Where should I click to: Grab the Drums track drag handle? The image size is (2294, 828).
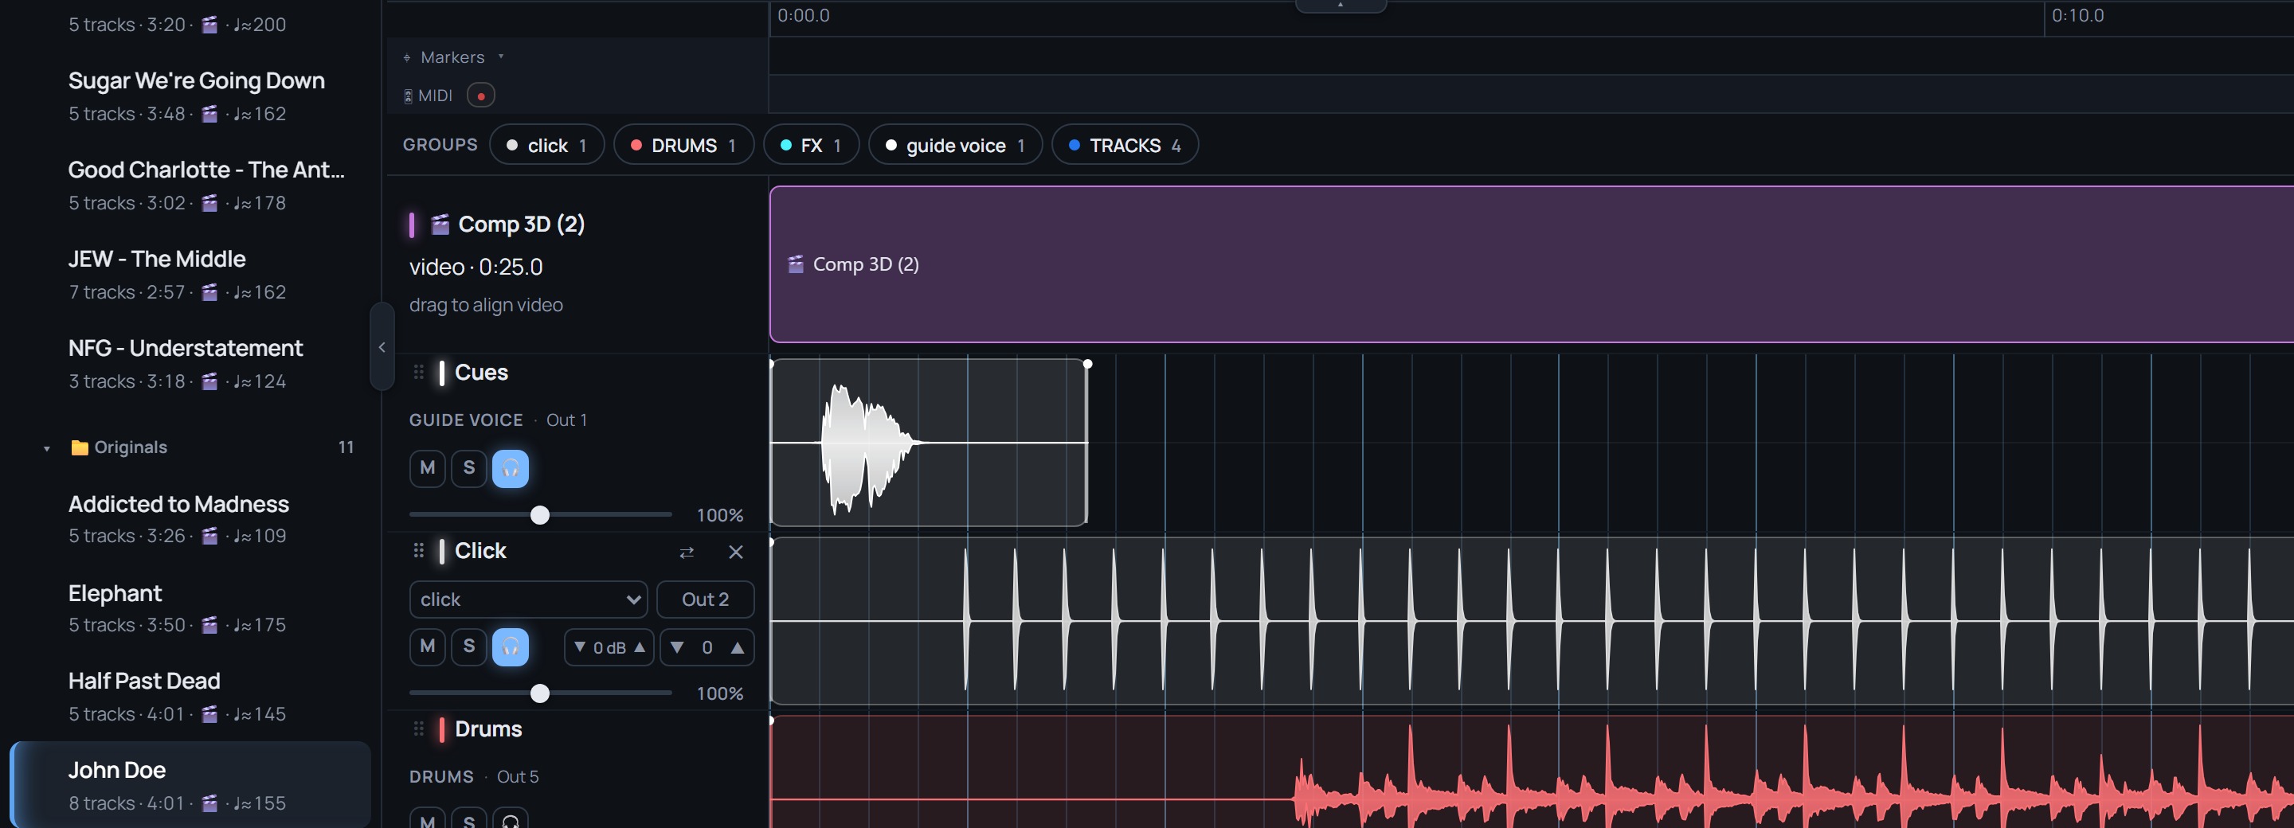pyautogui.click(x=418, y=729)
